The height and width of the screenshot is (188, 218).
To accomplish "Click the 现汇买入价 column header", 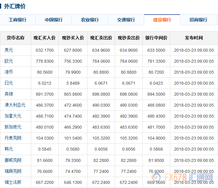I will 44,38.
